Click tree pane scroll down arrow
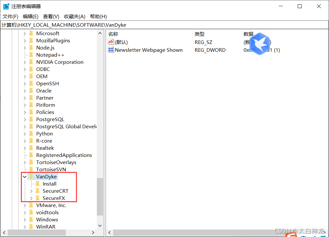Screen dimensions: 329x237 point(100,226)
